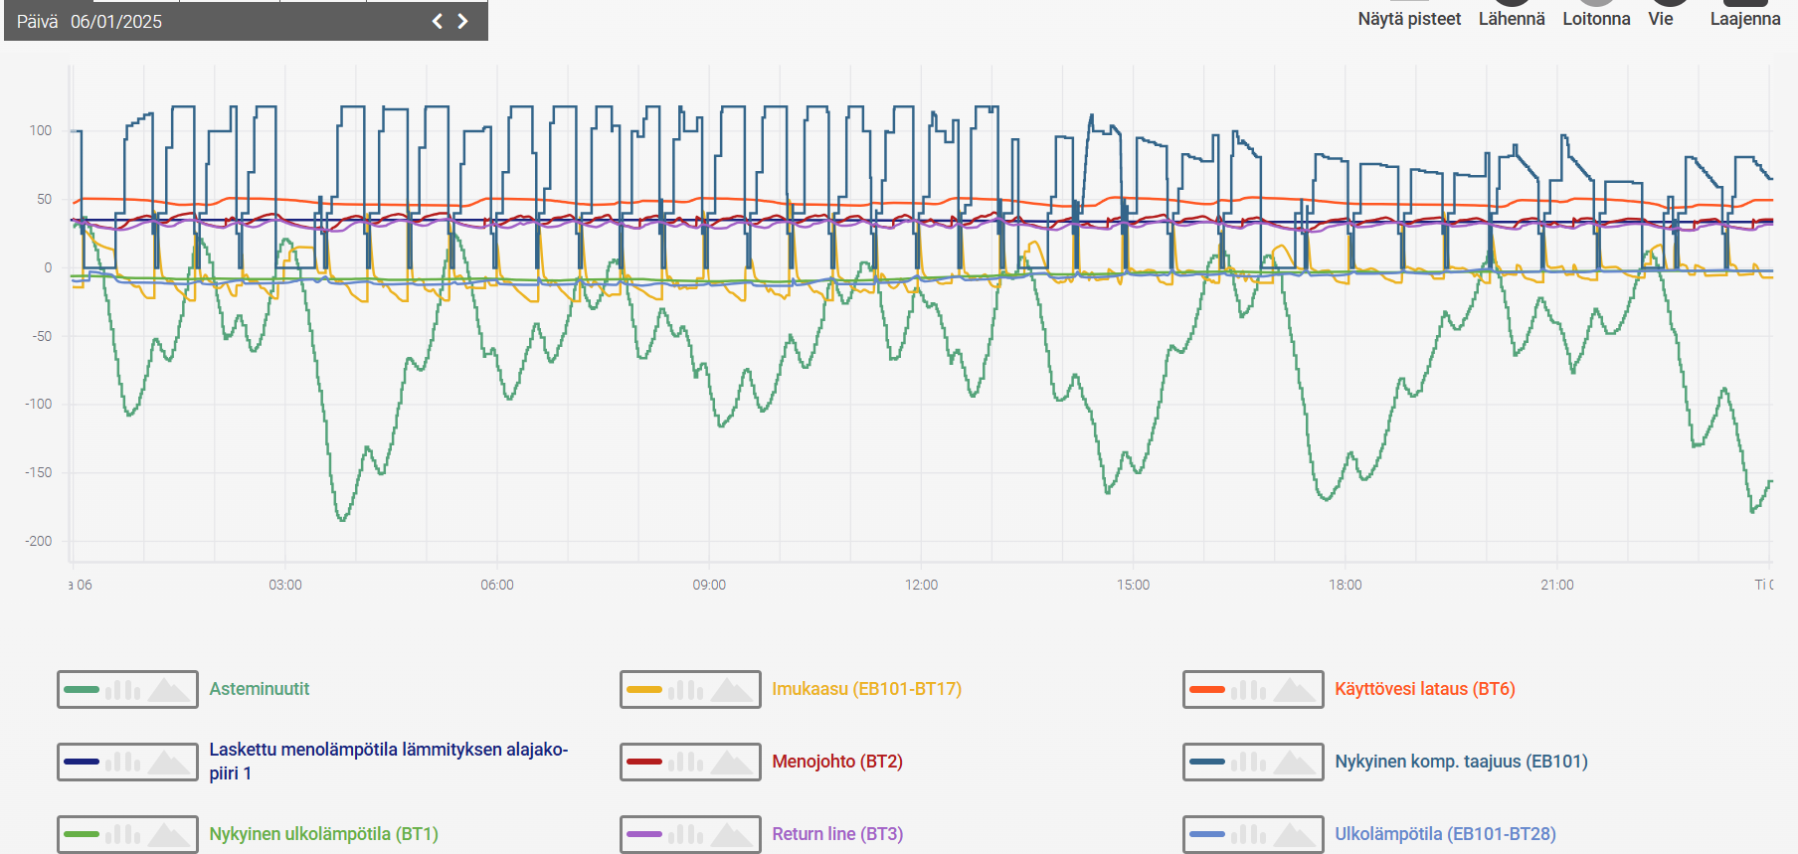Image resolution: width=1798 pixels, height=854 pixels.
Task: Zoom in with the Lähennä button
Action: (1512, 19)
